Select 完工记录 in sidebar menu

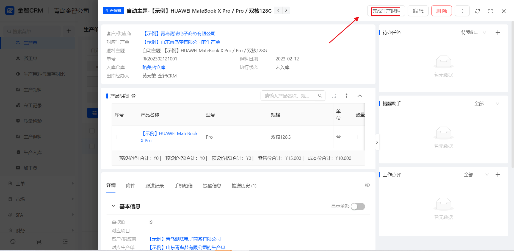click(38, 105)
